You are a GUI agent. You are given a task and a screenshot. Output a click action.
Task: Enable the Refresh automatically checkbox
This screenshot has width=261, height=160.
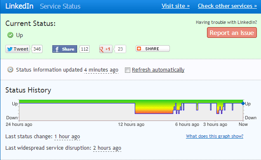tap(127, 70)
